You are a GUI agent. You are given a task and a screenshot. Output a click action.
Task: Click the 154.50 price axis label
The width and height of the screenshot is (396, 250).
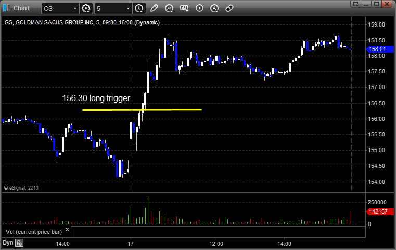pos(376,166)
